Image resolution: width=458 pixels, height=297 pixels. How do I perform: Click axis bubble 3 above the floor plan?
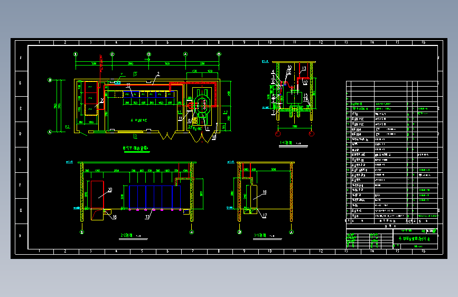pos(148,54)
